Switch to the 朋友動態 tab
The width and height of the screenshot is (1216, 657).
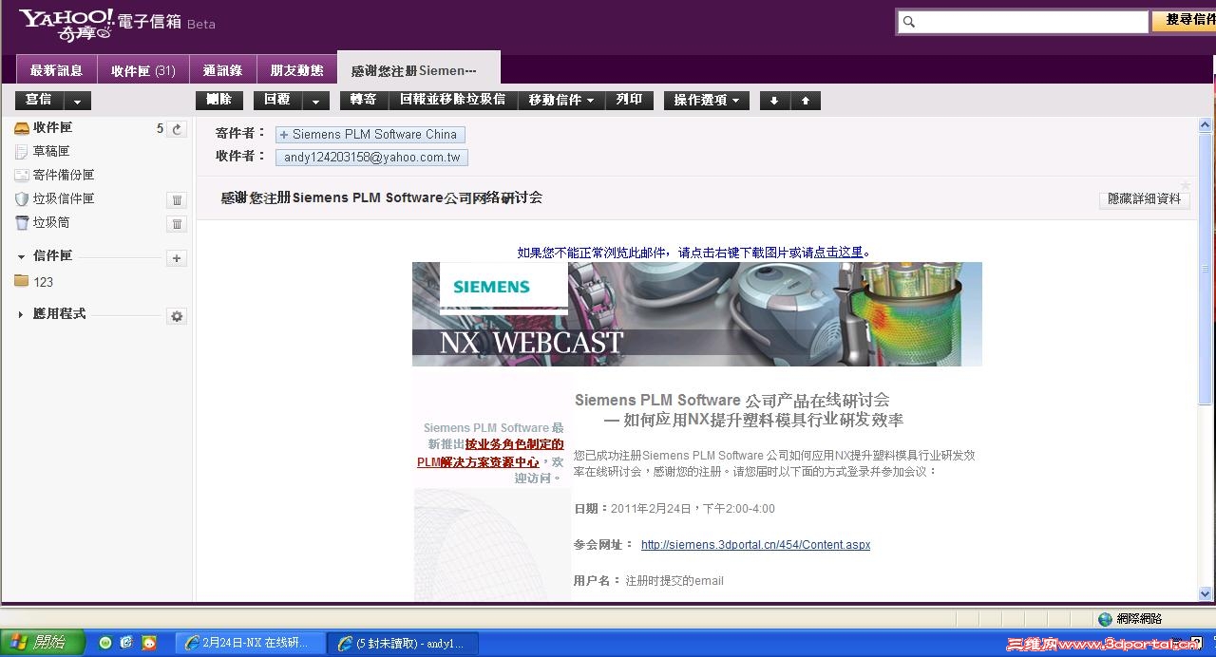click(296, 70)
